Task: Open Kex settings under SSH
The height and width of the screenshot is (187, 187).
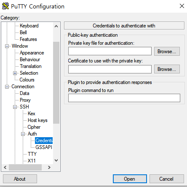Action: 32,114
